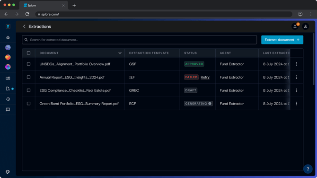Close the Splore browser tab
This screenshot has width=317, height=178.
pyautogui.click(x=63, y=6)
